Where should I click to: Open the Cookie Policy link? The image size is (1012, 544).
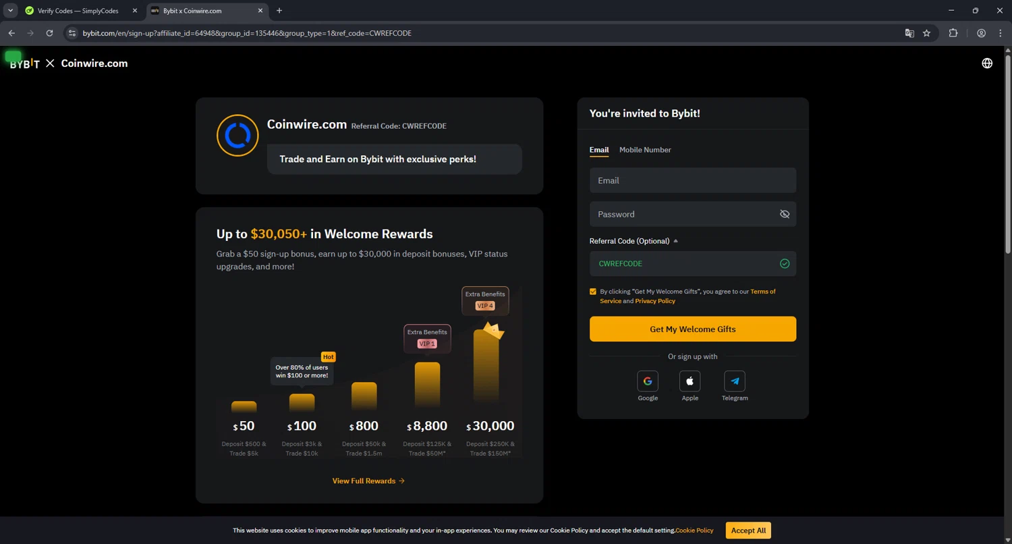point(694,531)
